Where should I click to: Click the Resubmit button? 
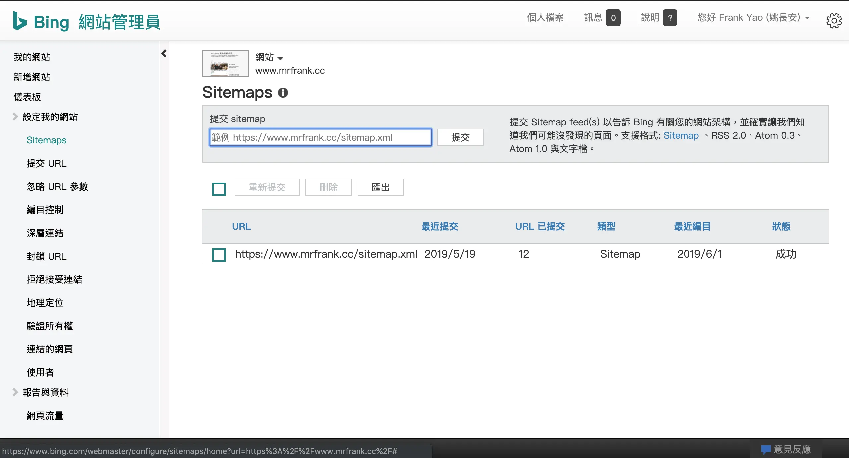click(x=267, y=187)
